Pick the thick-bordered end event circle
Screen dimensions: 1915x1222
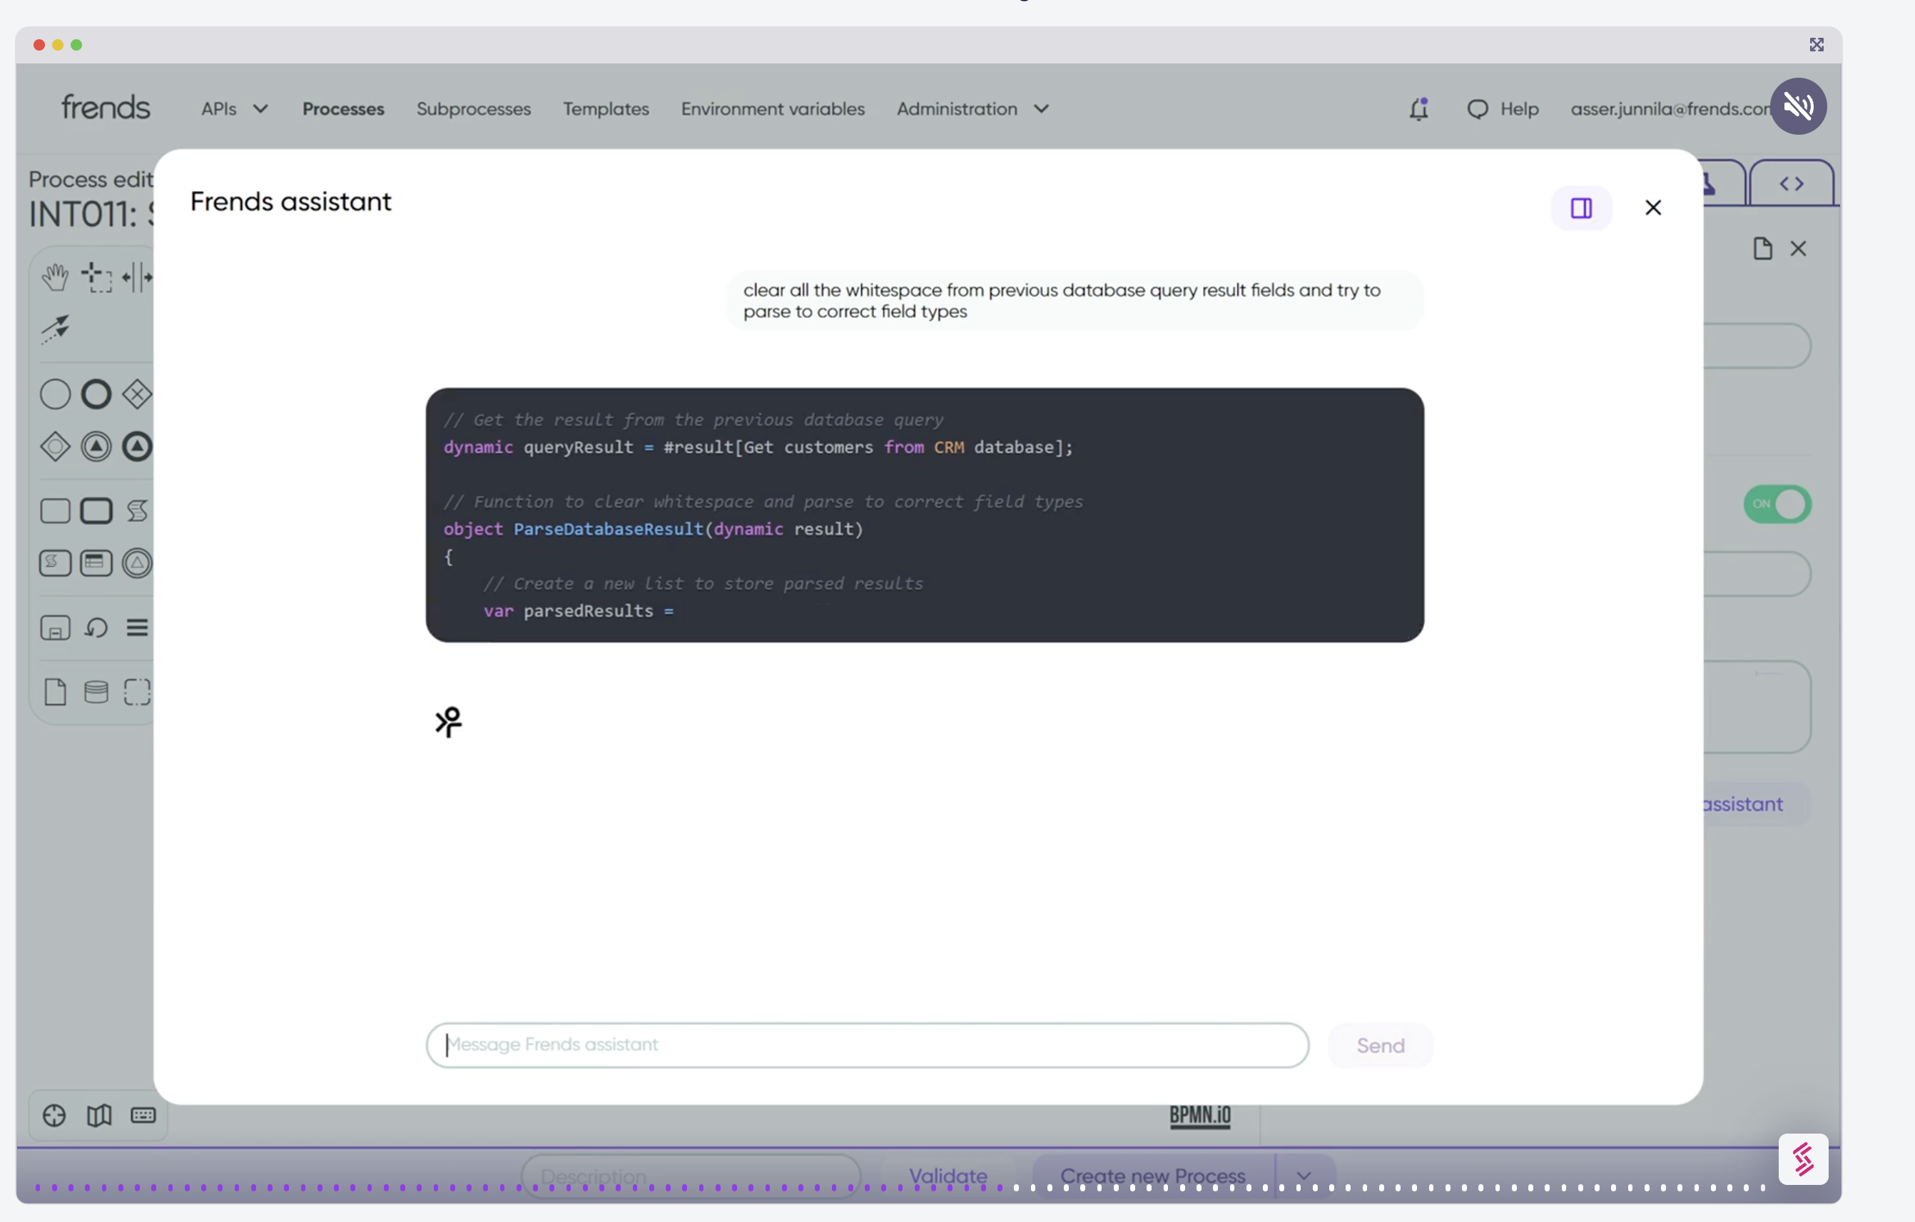(96, 394)
